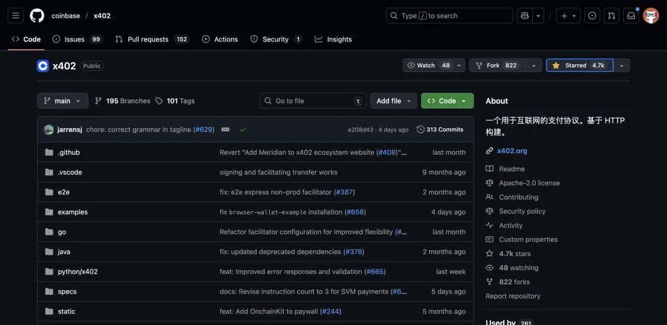Screen dimensions: 667x325
Task: Open the star lists dropdown arrow
Action: point(621,65)
